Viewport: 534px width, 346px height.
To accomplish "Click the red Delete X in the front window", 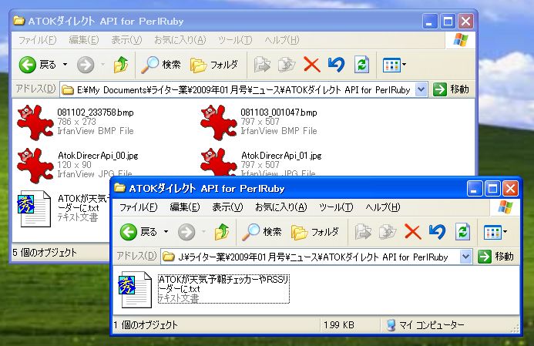I will 413,232.
